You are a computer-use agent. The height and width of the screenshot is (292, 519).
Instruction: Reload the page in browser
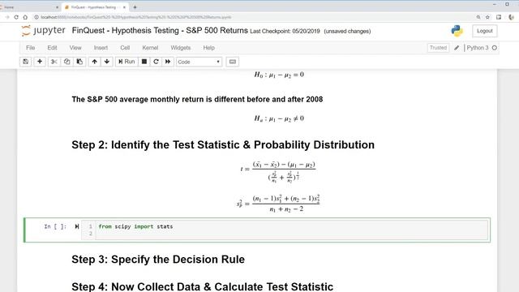point(16,17)
